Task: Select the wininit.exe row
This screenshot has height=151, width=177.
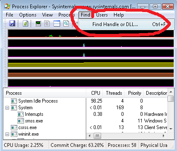Action: tap(45, 134)
